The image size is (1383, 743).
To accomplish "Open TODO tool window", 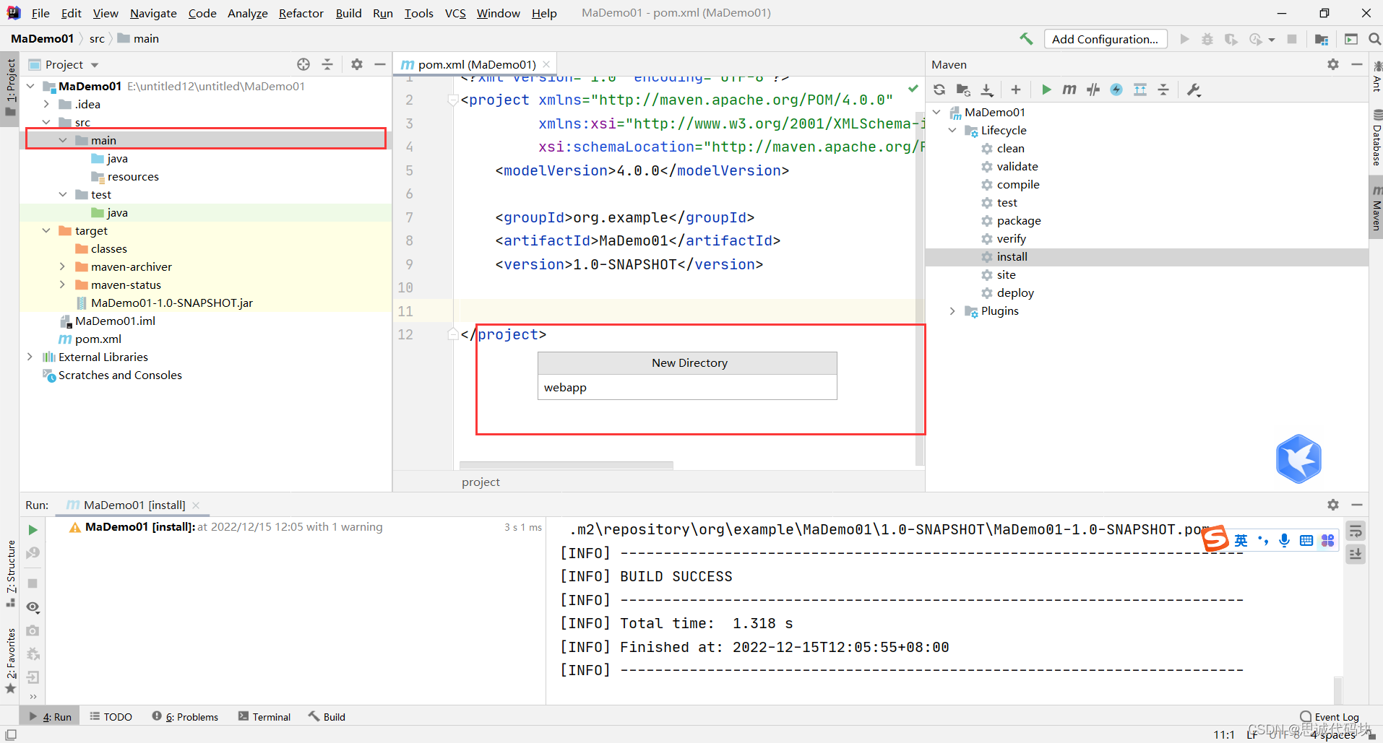I will (111, 716).
